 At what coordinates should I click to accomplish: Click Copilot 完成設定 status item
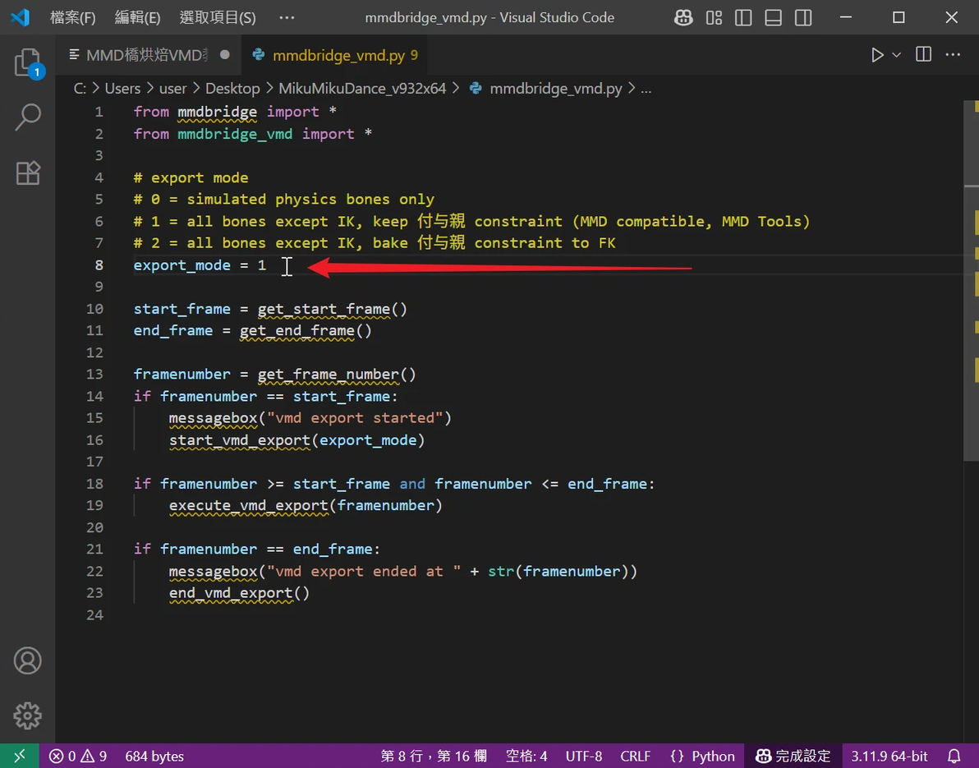pyautogui.click(x=793, y=757)
